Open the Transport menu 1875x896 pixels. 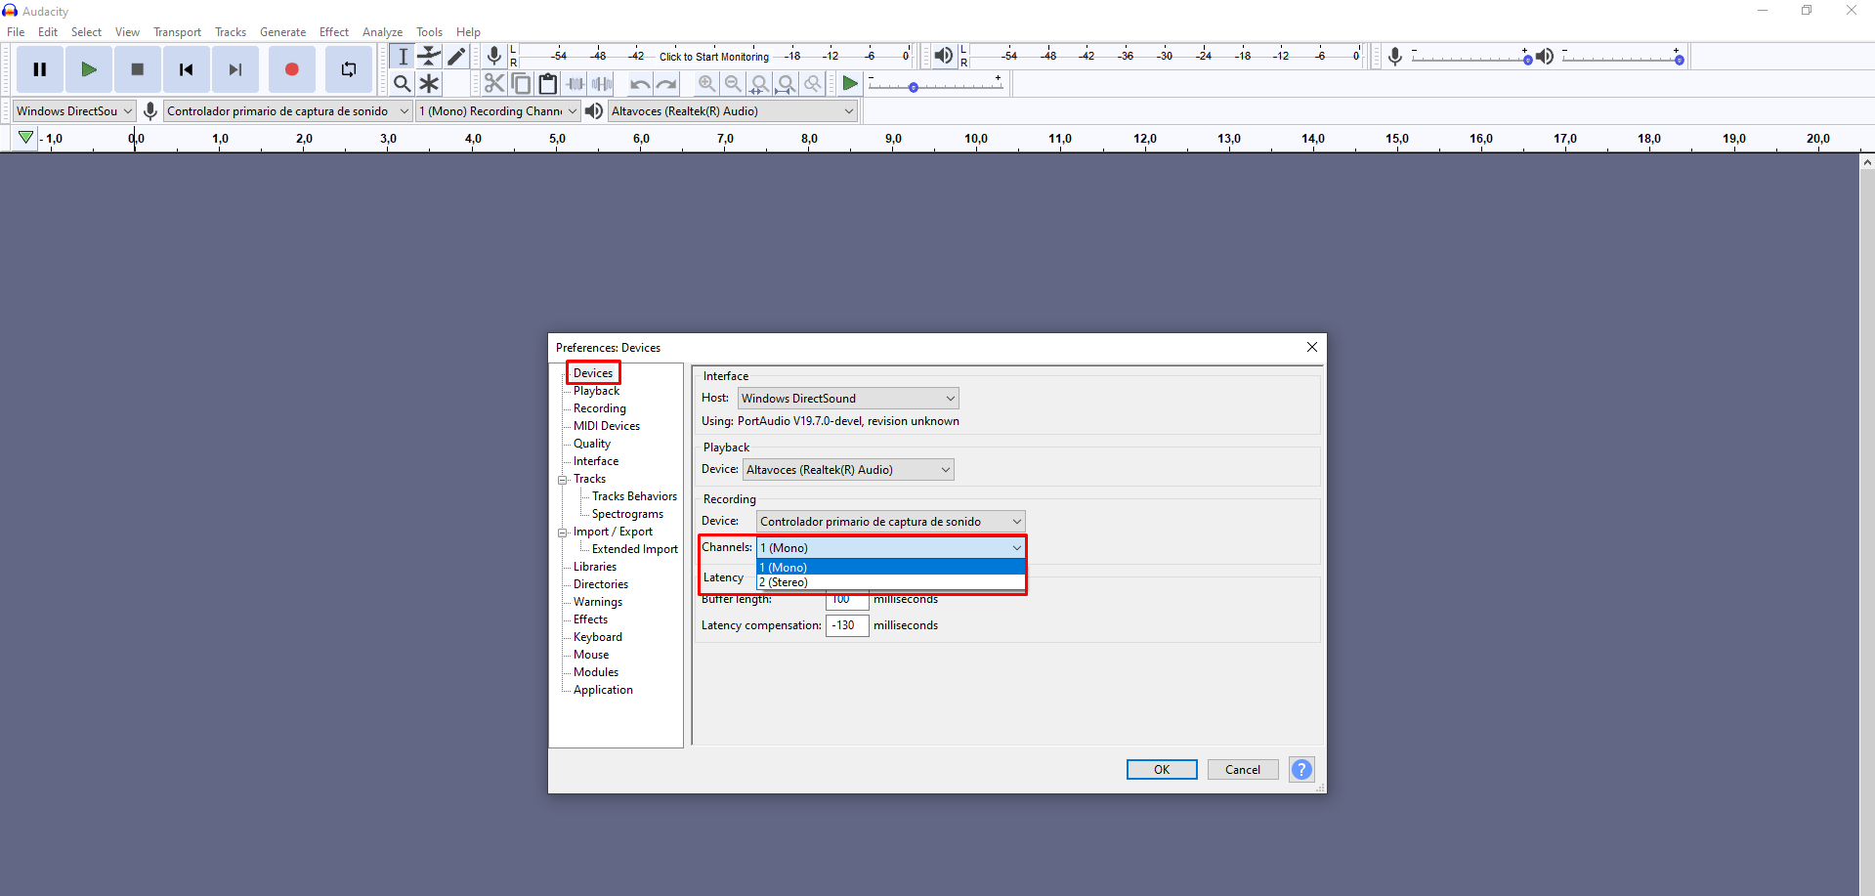coord(177,32)
